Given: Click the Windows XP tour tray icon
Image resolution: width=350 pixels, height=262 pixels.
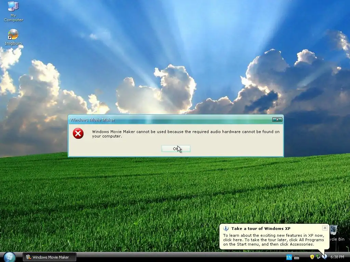Looking at the screenshot, I should tap(325, 257).
